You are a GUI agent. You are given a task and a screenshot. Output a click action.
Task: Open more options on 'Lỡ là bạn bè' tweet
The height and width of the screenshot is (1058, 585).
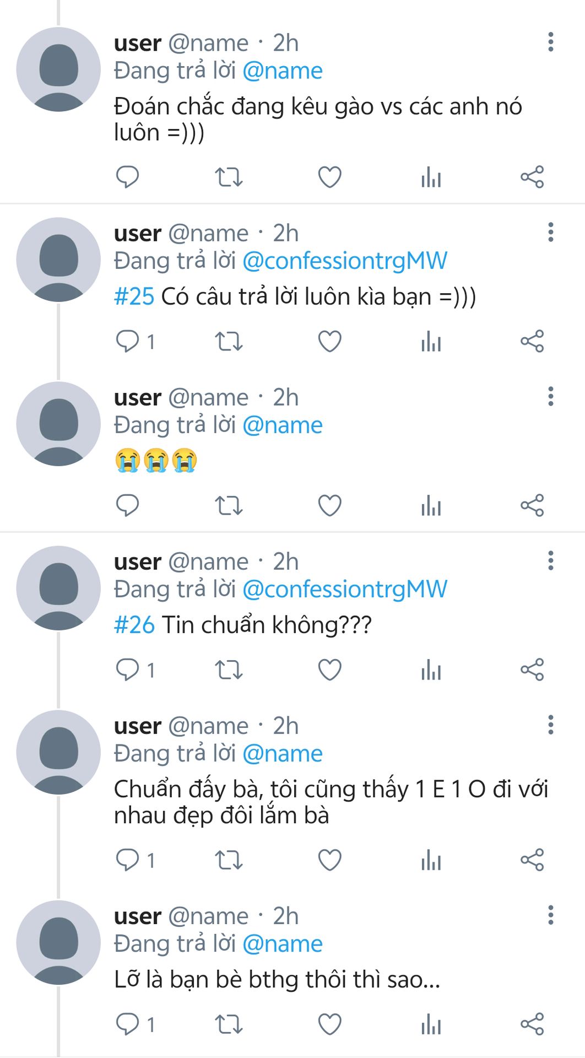[550, 915]
